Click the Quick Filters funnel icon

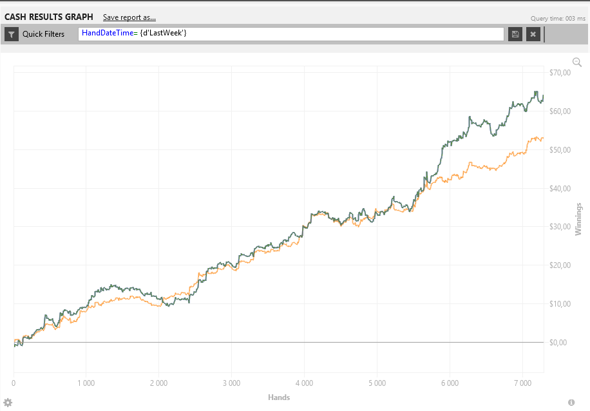point(12,34)
